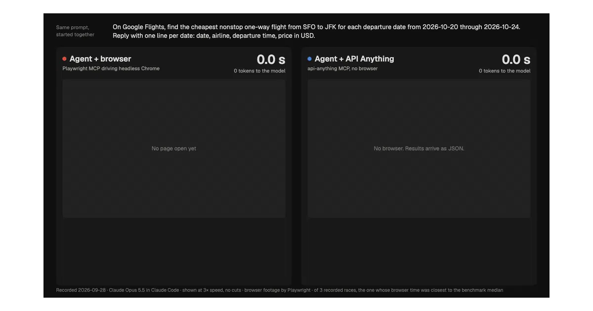Click the blue dot beside Agent + API Anything
The width and height of the screenshot is (593, 311).
[x=309, y=59]
